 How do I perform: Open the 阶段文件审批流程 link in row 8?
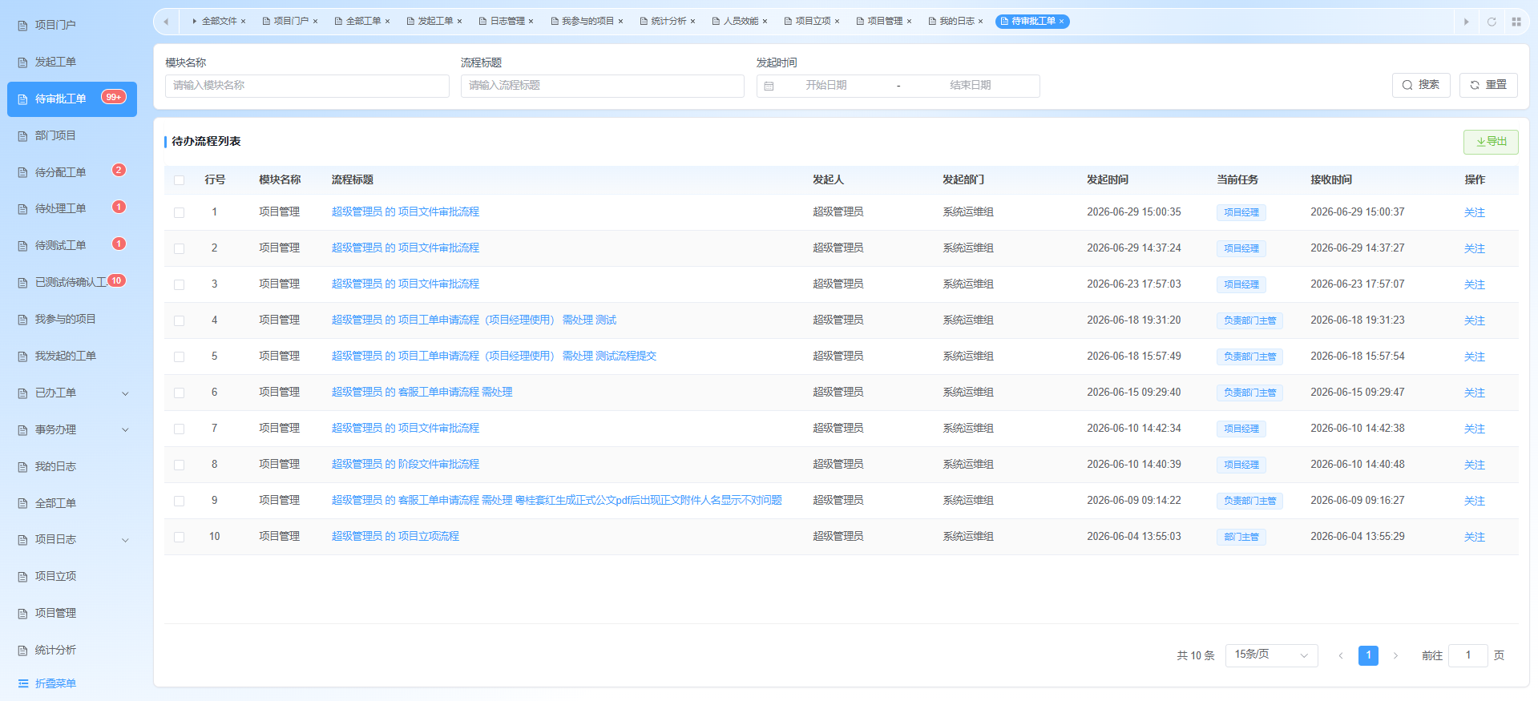(406, 465)
